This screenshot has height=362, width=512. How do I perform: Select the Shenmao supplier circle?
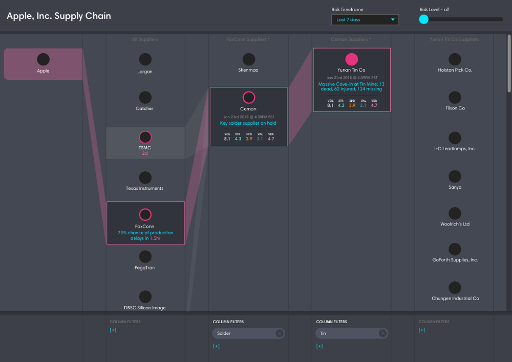[x=248, y=59]
